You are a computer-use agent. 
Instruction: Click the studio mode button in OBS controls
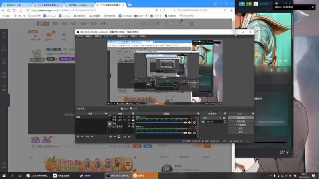(241, 125)
